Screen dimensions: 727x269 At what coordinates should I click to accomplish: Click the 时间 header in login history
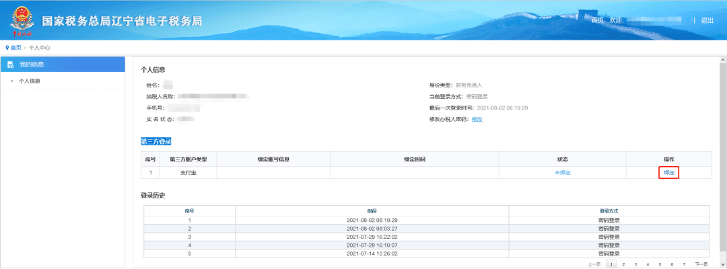pos(372,210)
